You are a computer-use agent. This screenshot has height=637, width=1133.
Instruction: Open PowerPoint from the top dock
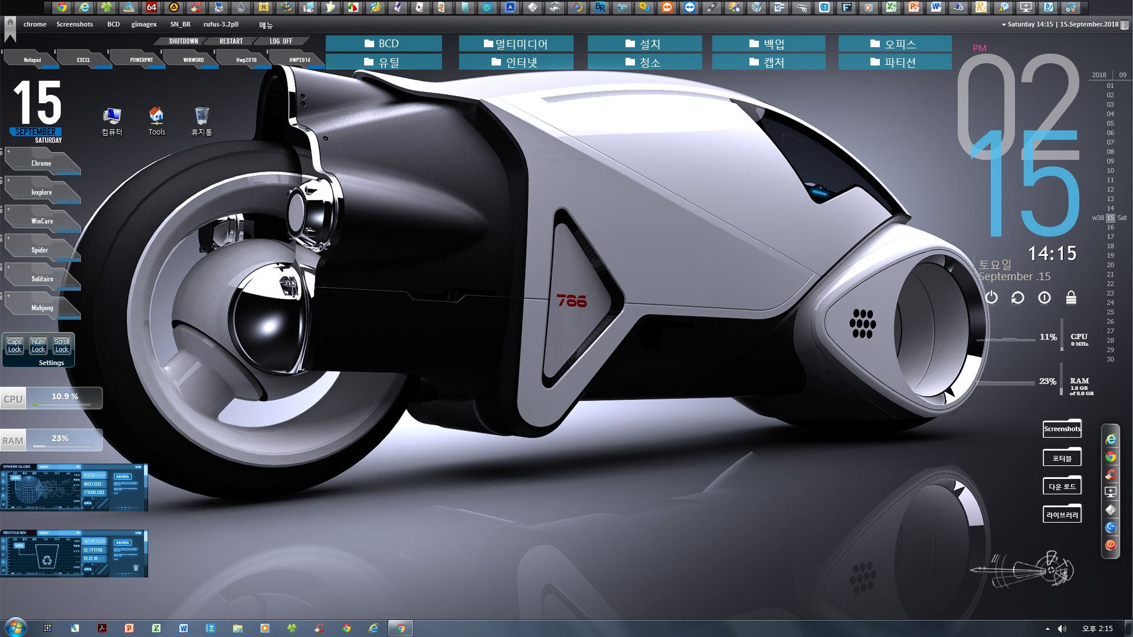tap(914, 8)
